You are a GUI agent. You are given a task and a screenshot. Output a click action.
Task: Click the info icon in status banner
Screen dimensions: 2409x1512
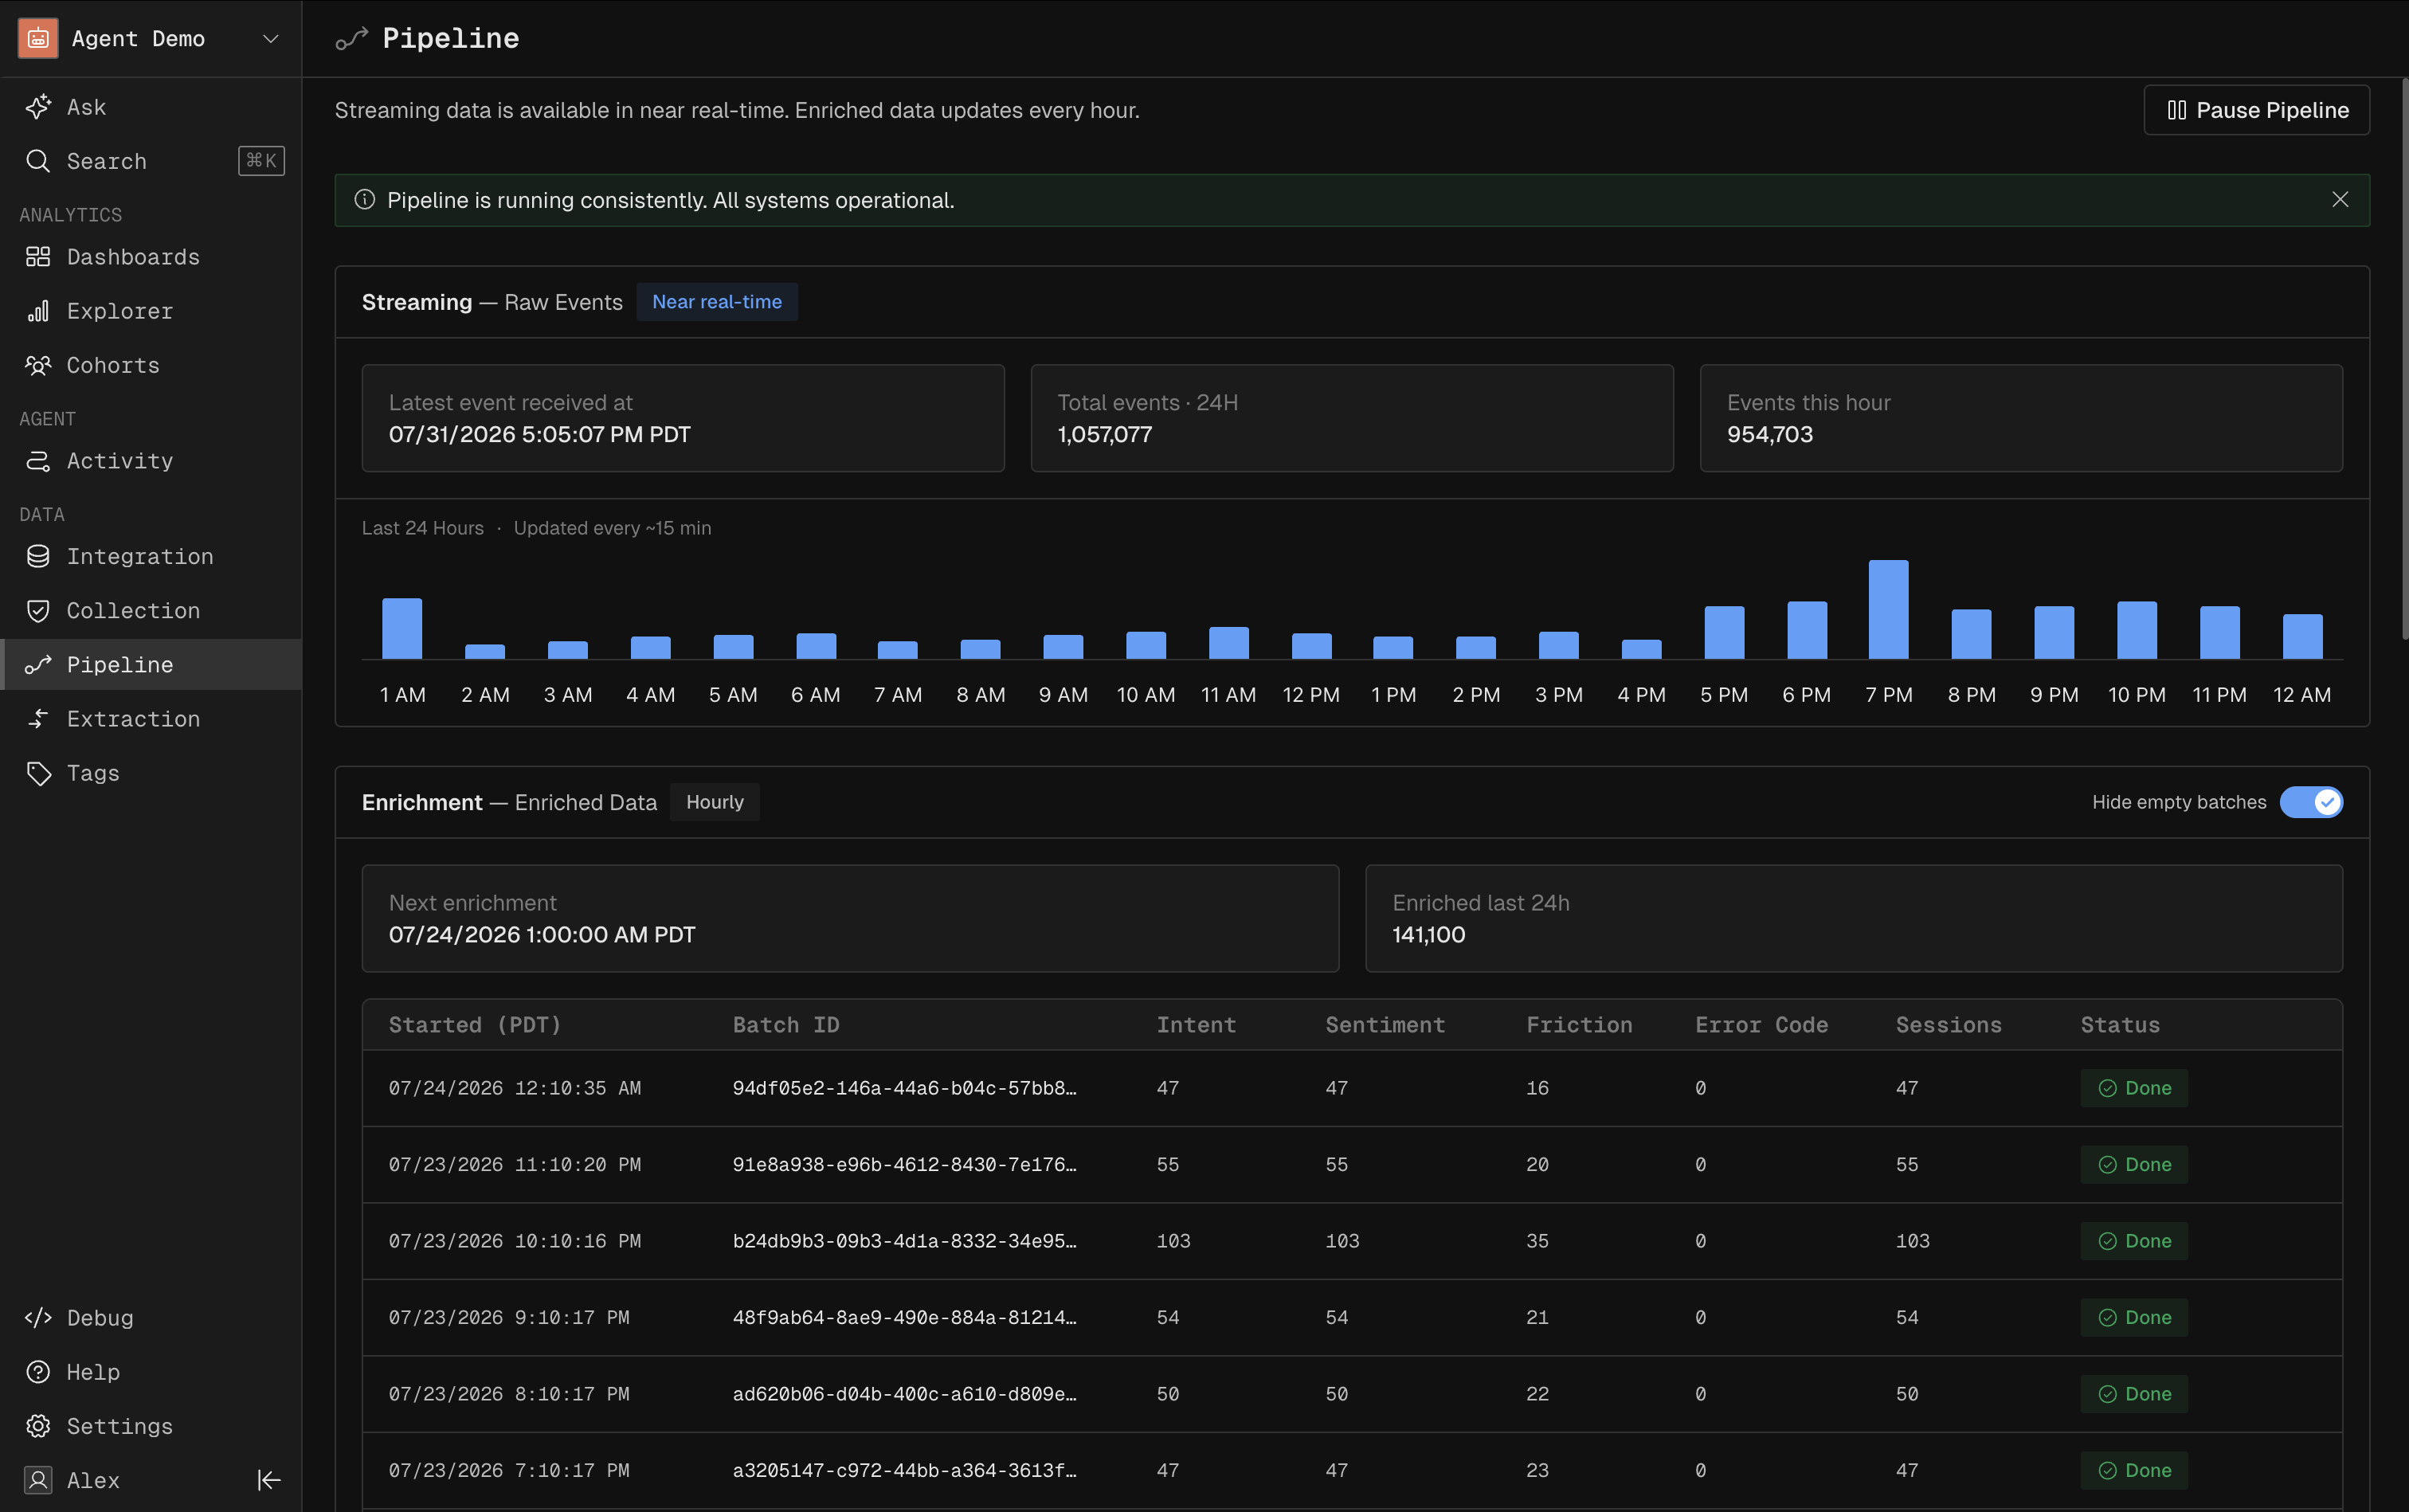tap(365, 200)
